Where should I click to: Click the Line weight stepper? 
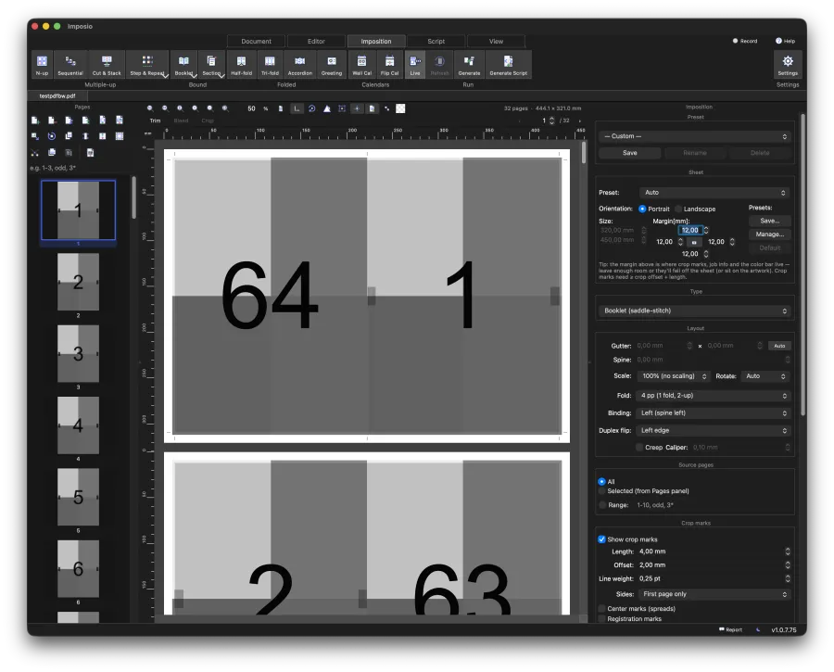[787, 579]
